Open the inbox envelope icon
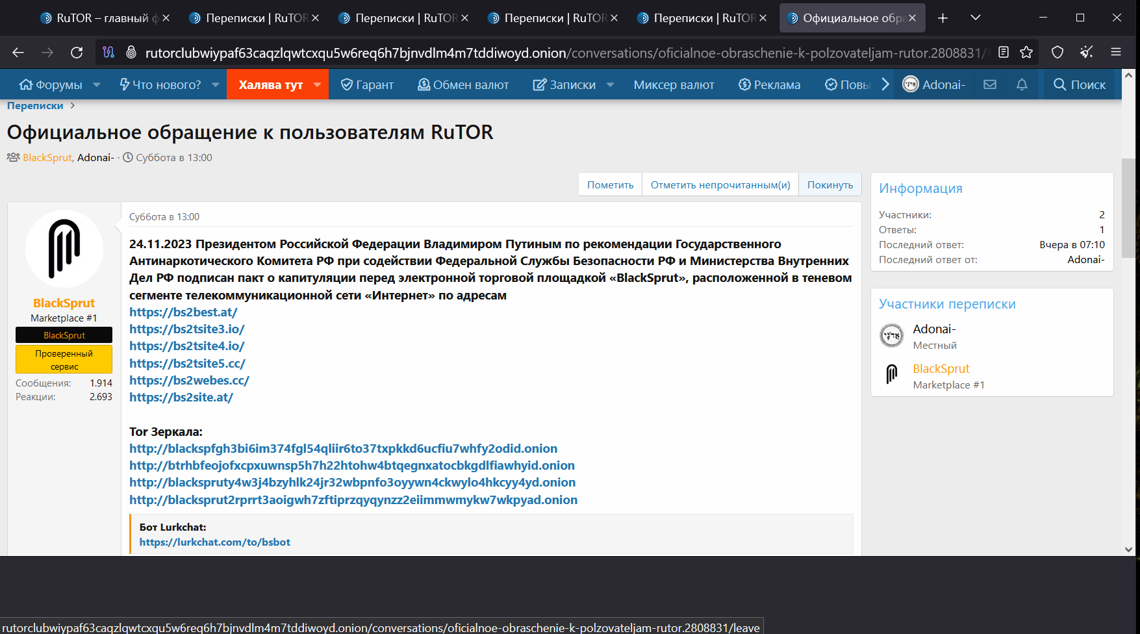Screen dimensions: 1140x634 coord(990,84)
